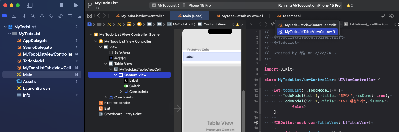Open the Bookmark navigator tab
Viewport: 399px width, 132px height.
(23, 16)
